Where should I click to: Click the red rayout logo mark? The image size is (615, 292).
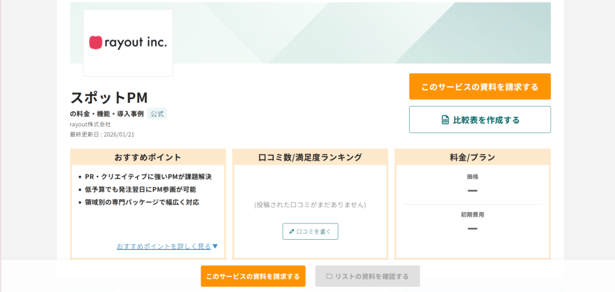[x=95, y=43]
